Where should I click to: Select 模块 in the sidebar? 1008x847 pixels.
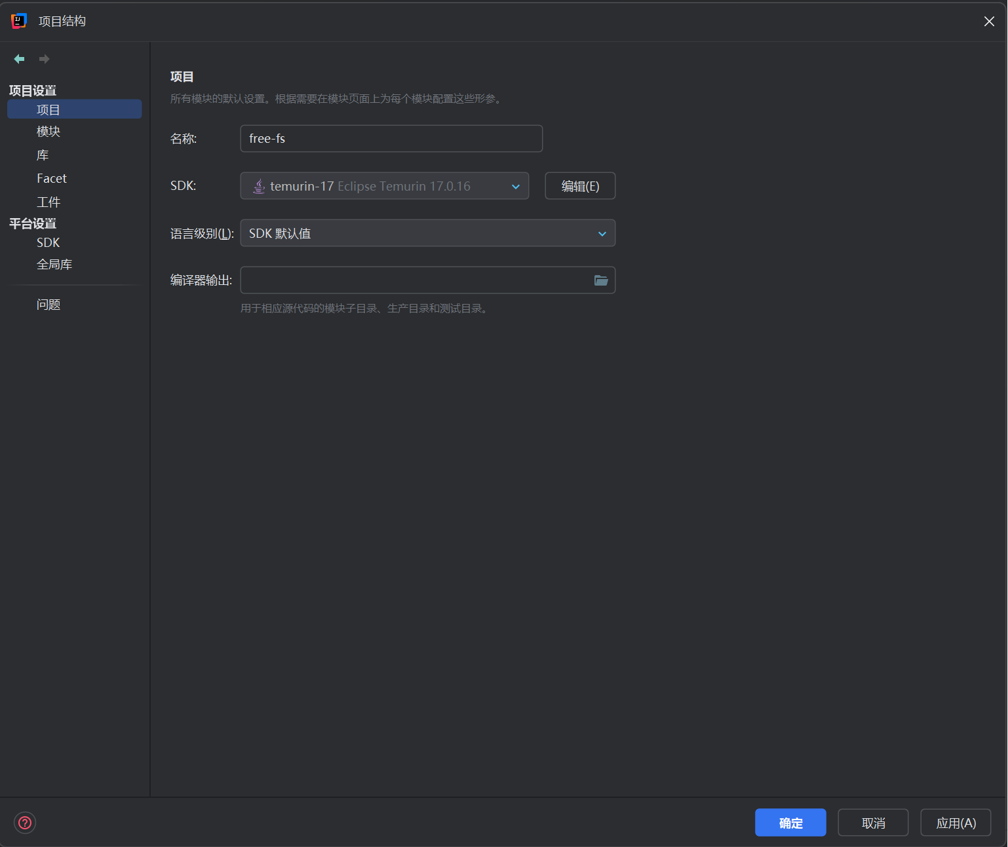coord(48,132)
